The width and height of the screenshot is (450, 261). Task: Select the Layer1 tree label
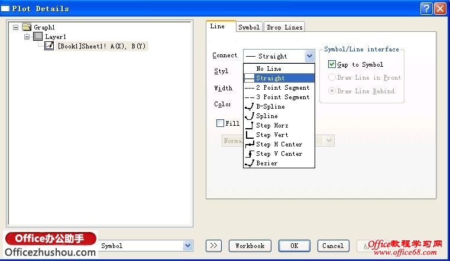pyautogui.click(x=56, y=37)
